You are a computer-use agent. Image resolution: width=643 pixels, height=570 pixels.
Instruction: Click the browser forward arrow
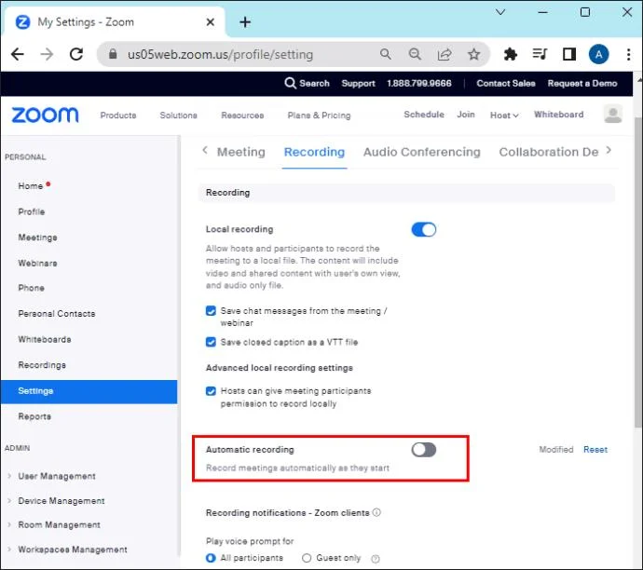47,54
